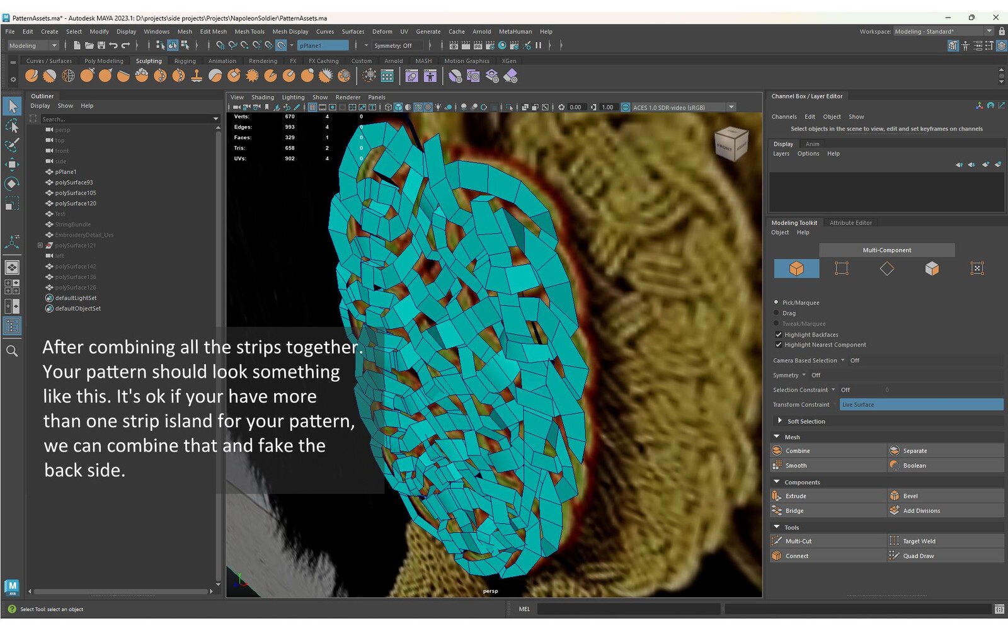Click New Scene icon in status line

[77, 45]
